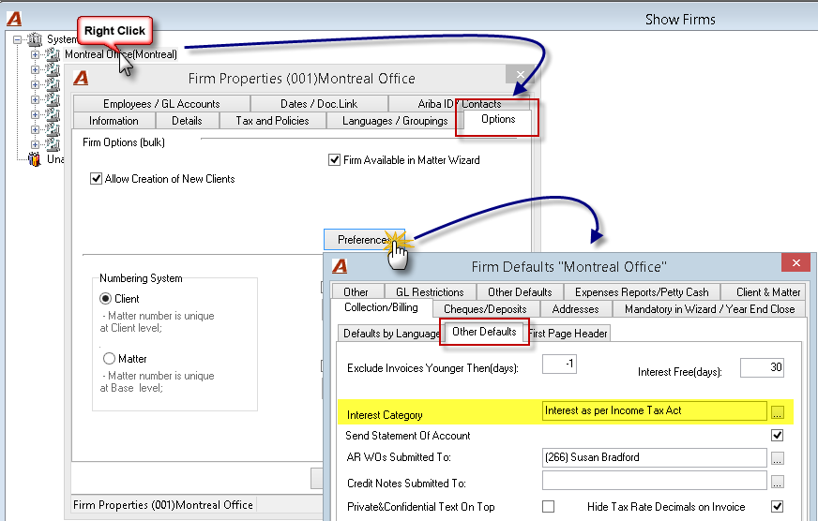
Task: Select the Options tab in Firm Properties
Action: click(x=498, y=119)
